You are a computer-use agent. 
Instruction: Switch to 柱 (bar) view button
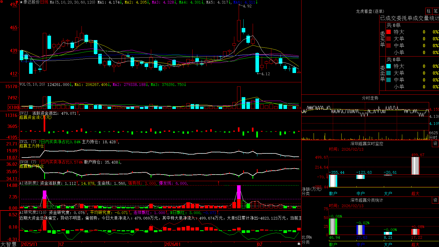(429, 11)
